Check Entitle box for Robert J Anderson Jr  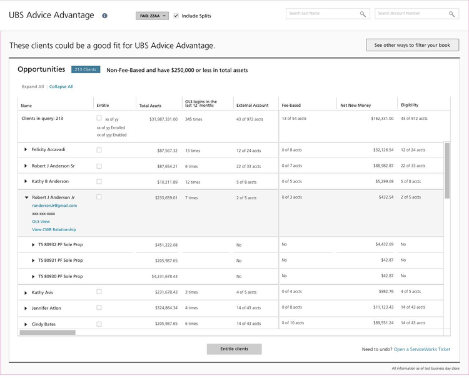[99, 197]
